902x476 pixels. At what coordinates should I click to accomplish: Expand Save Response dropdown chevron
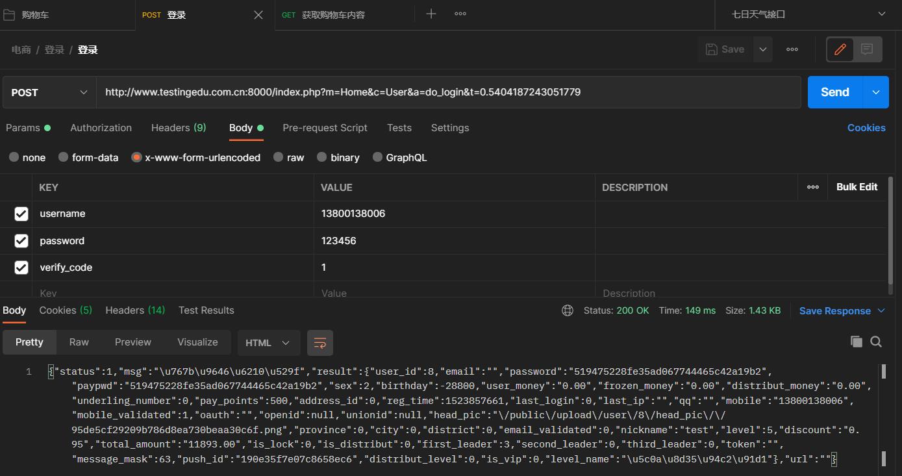881,311
